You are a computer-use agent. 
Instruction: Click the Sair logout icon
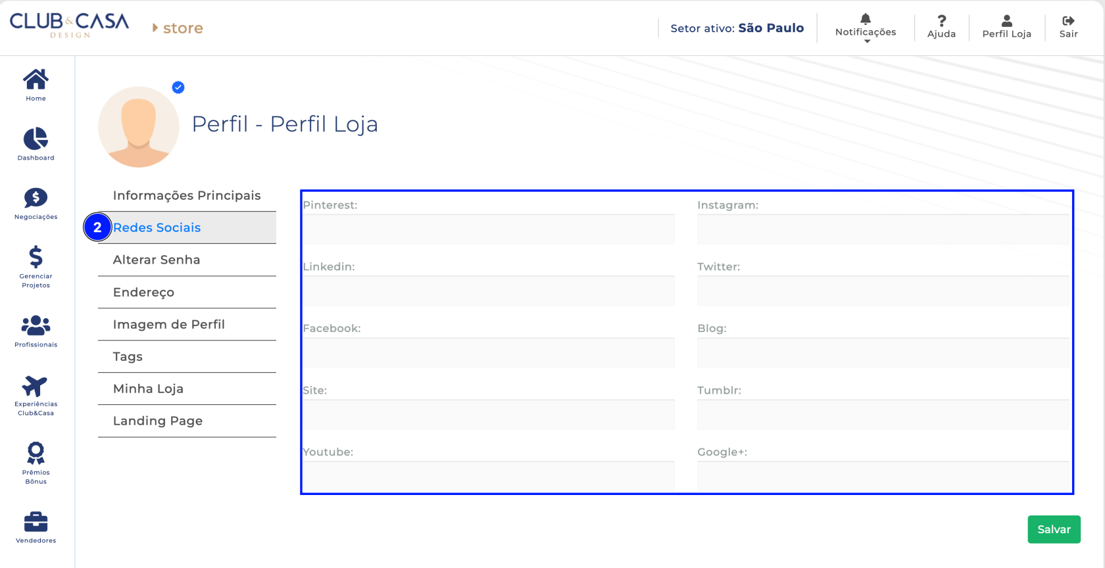pos(1068,22)
